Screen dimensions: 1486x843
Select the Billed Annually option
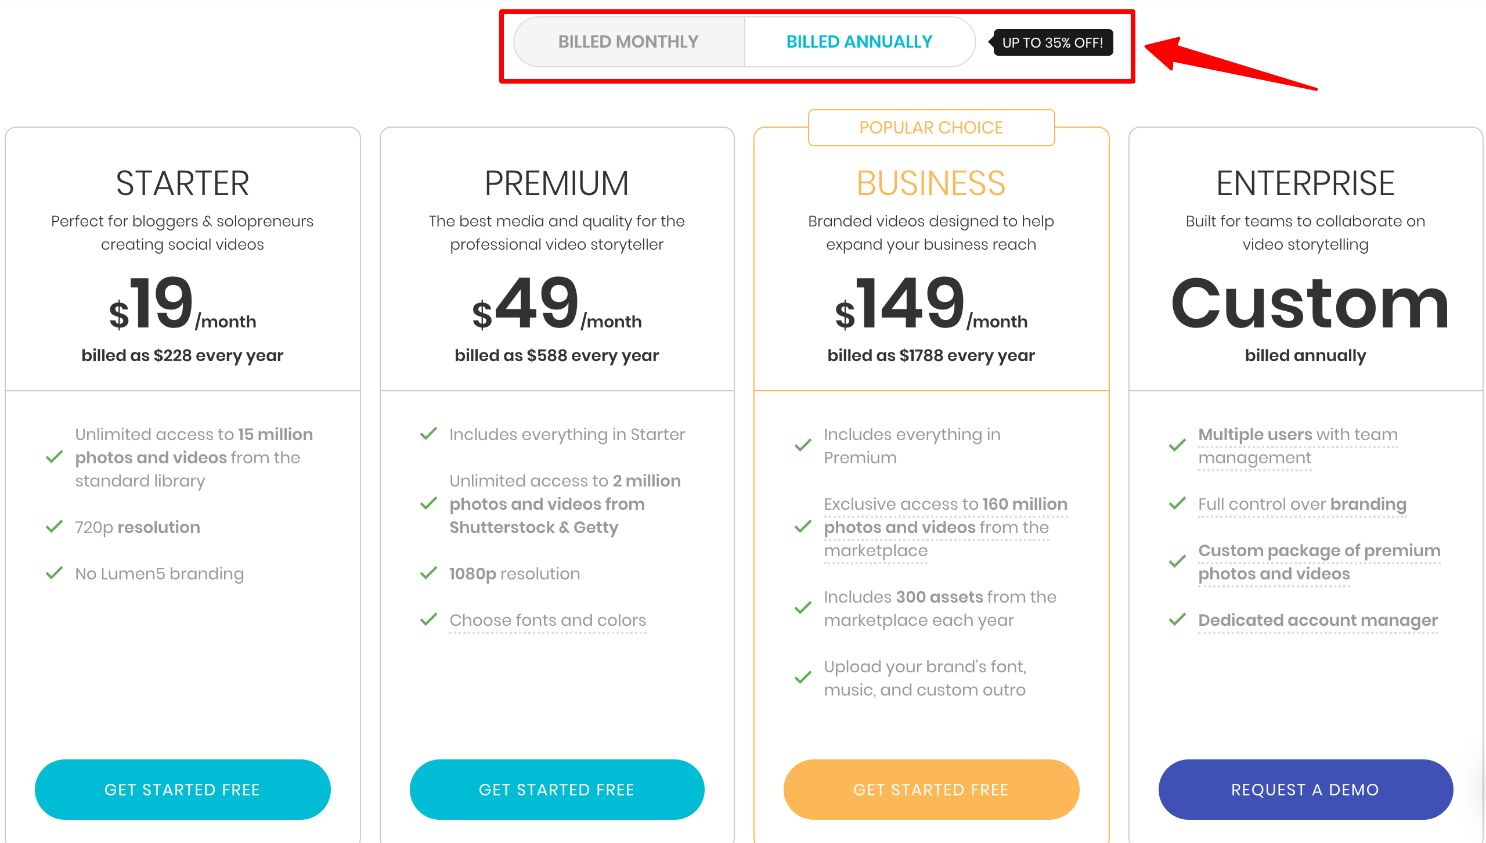859,42
